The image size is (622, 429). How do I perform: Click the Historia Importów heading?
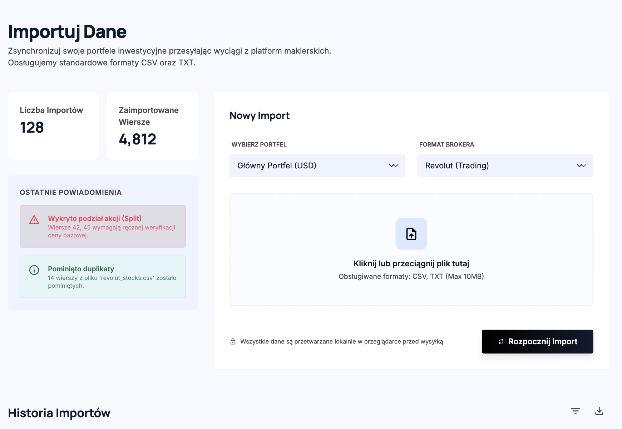[x=59, y=413]
